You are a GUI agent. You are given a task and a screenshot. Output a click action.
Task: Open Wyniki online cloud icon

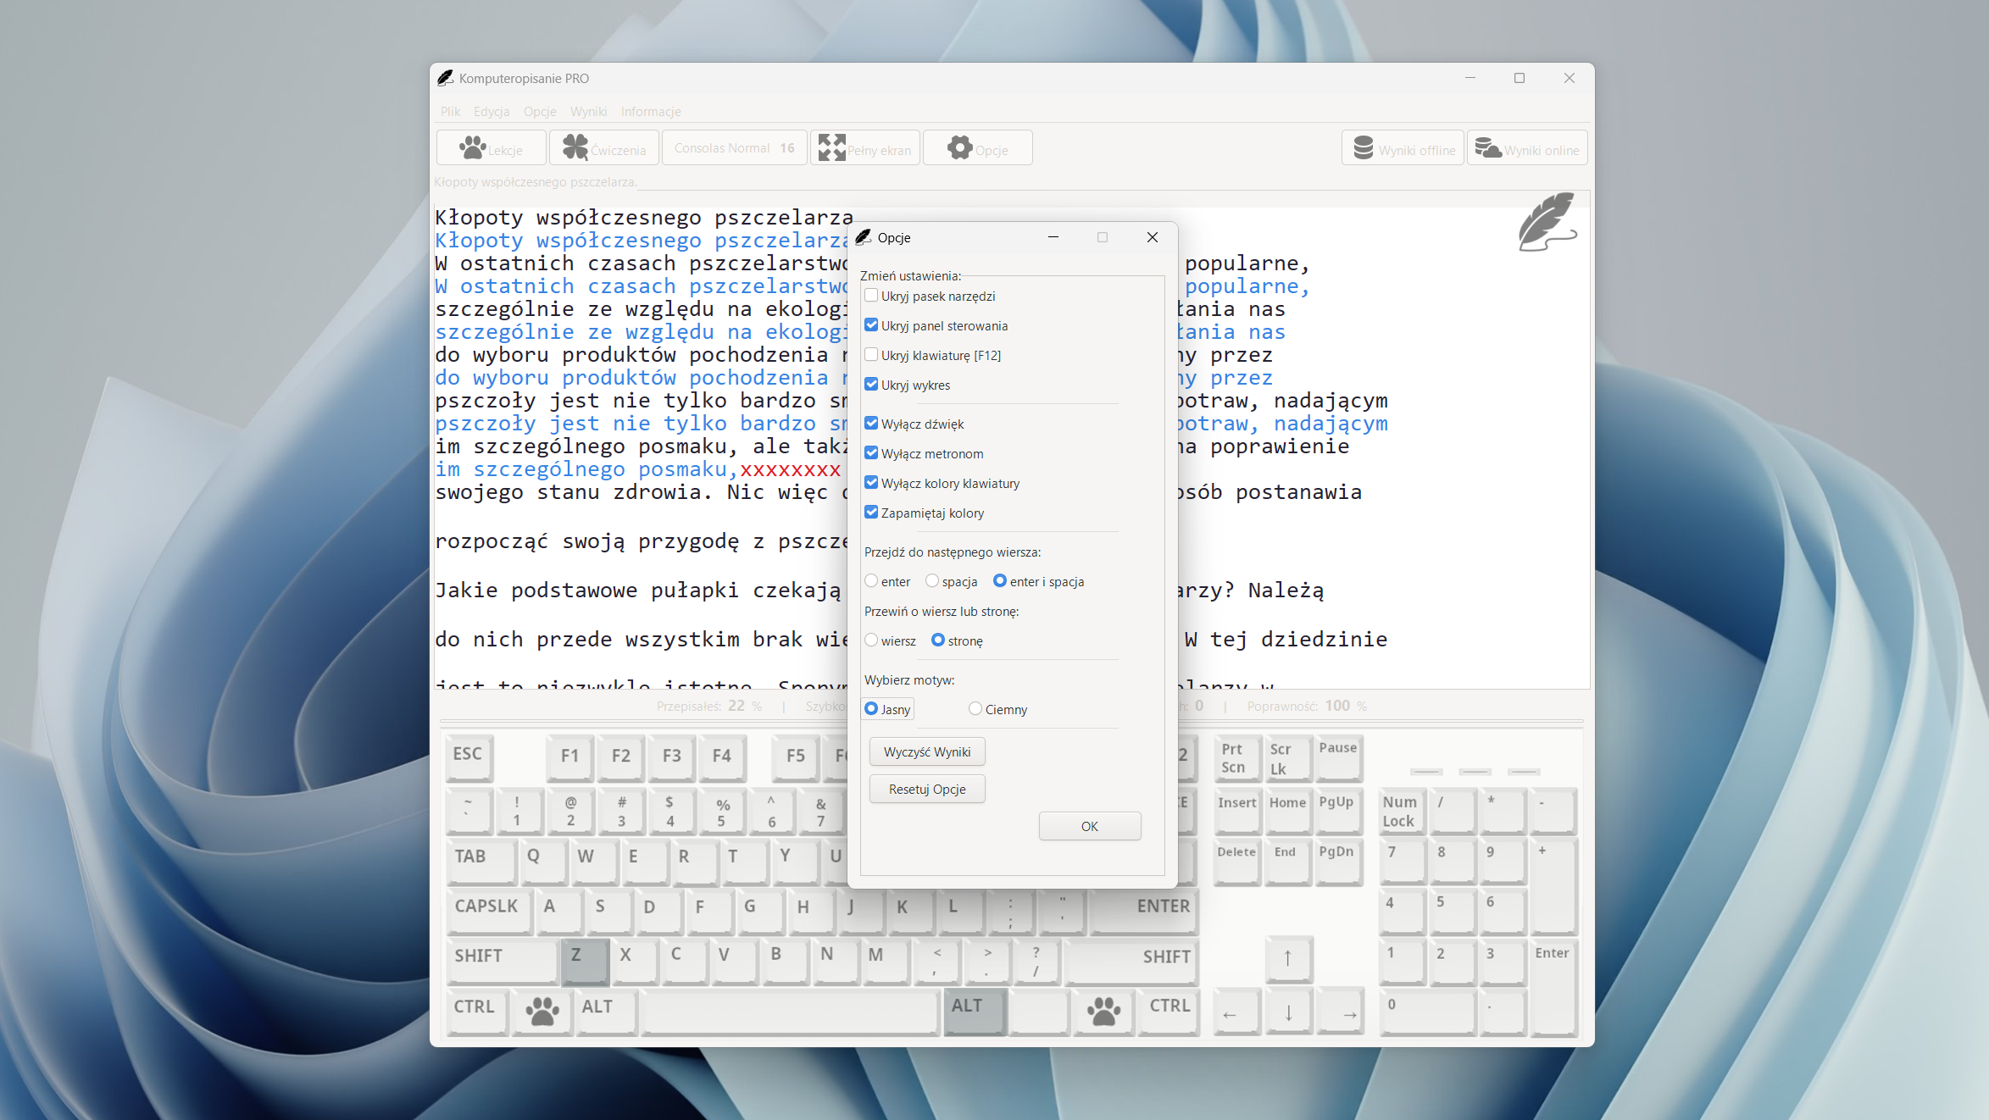[x=1487, y=148]
